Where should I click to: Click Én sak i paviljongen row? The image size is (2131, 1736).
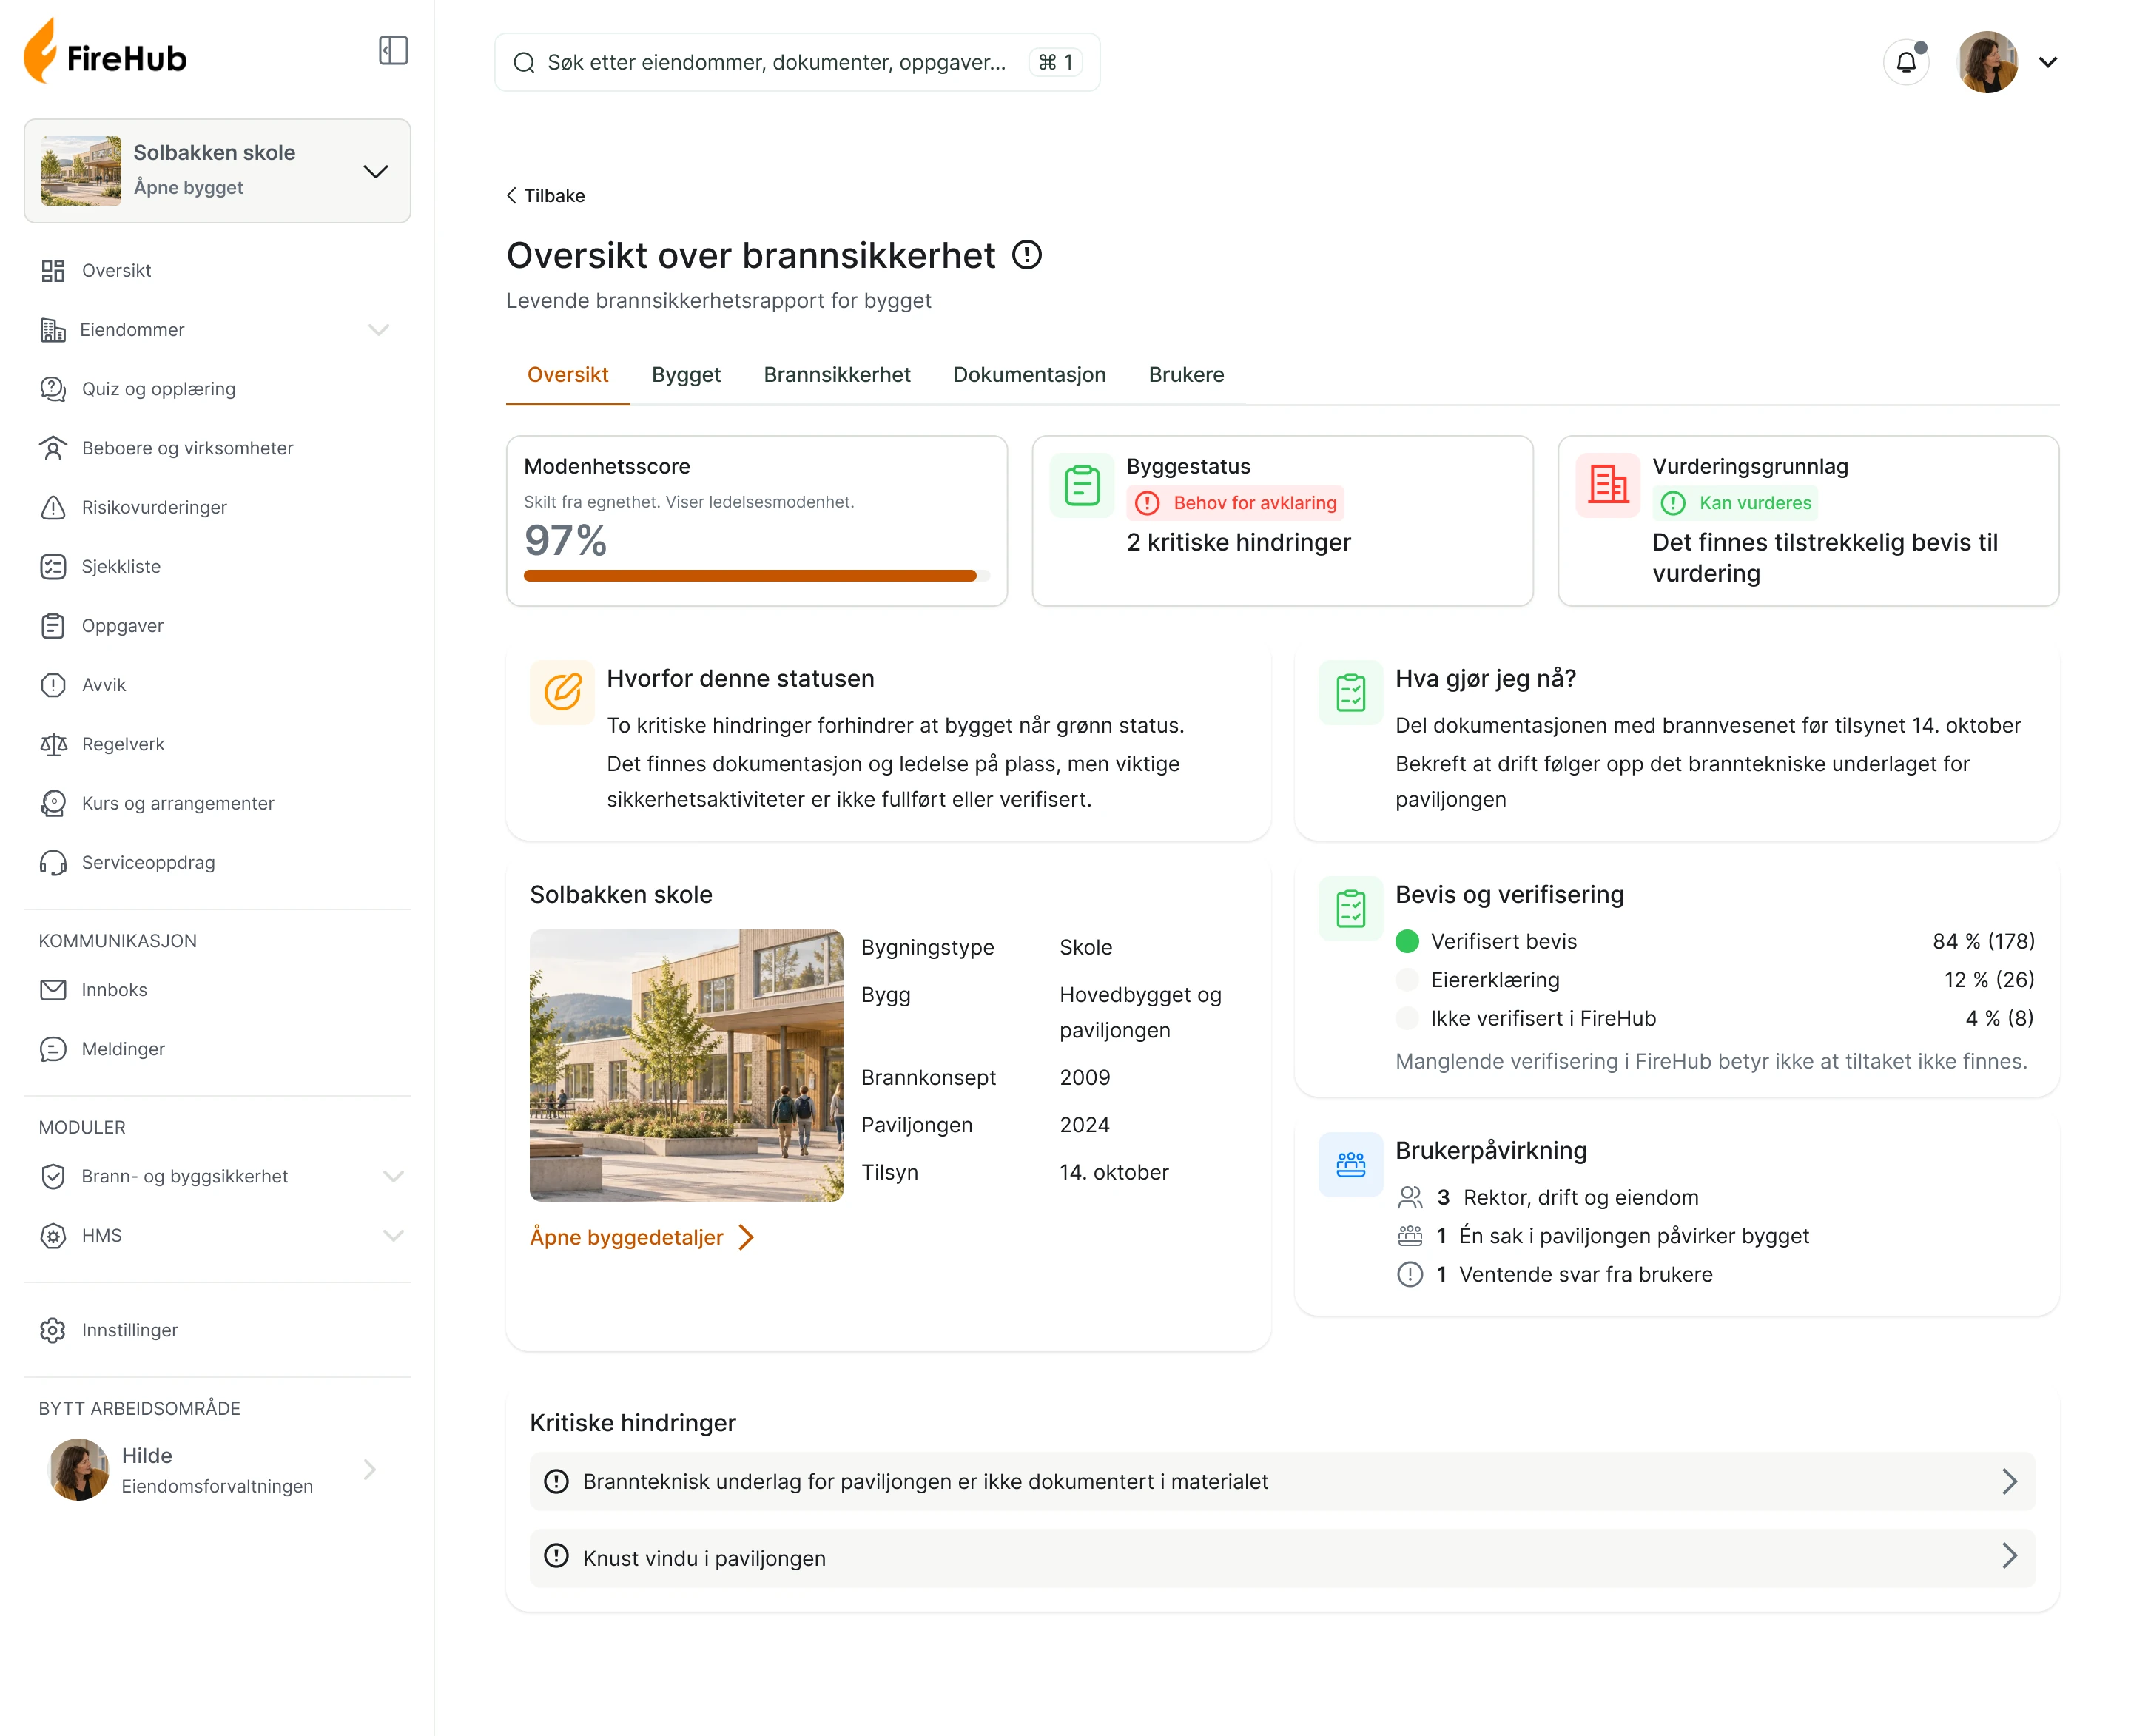click(x=1603, y=1236)
